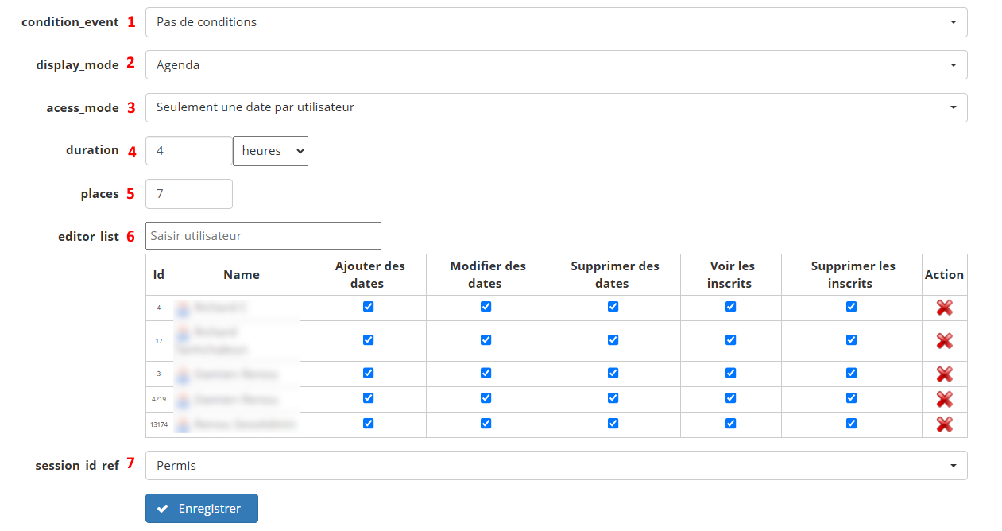This screenshot has width=1002, height=531.
Task: Click red X to remove user 4219
Action: coord(944,399)
